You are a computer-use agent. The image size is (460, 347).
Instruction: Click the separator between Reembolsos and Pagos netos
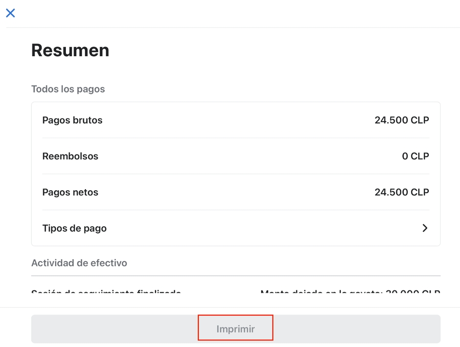pyautogui.click(x=236, y=174)
